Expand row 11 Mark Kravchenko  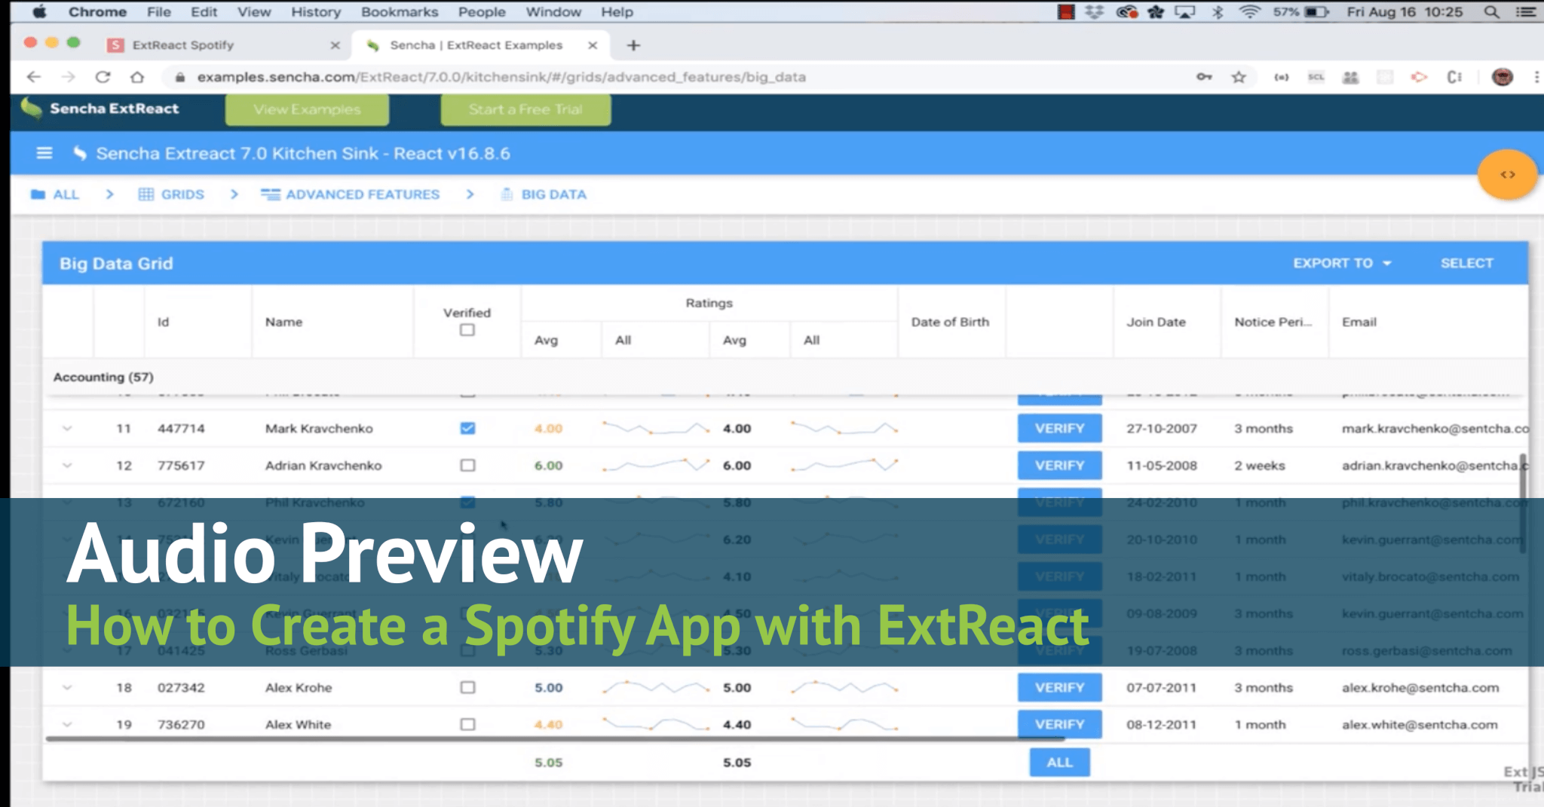[67, 428]
